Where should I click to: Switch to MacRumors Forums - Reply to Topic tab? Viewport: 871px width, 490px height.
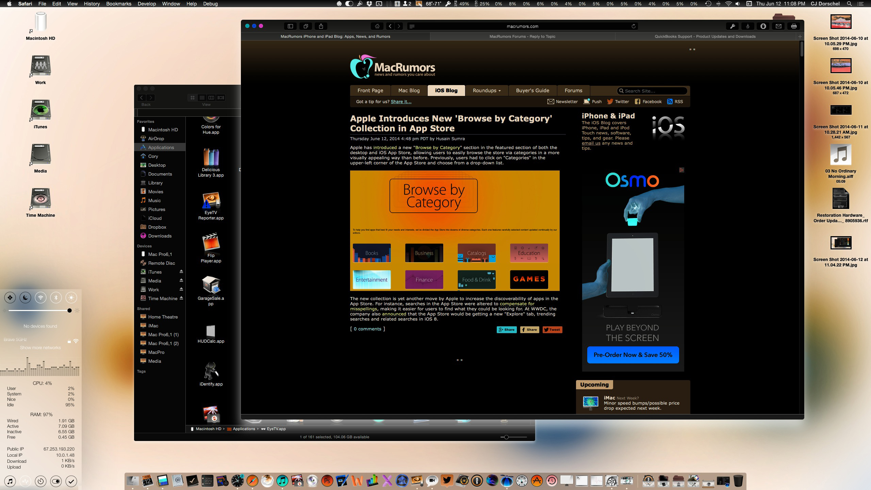(522, 36)
